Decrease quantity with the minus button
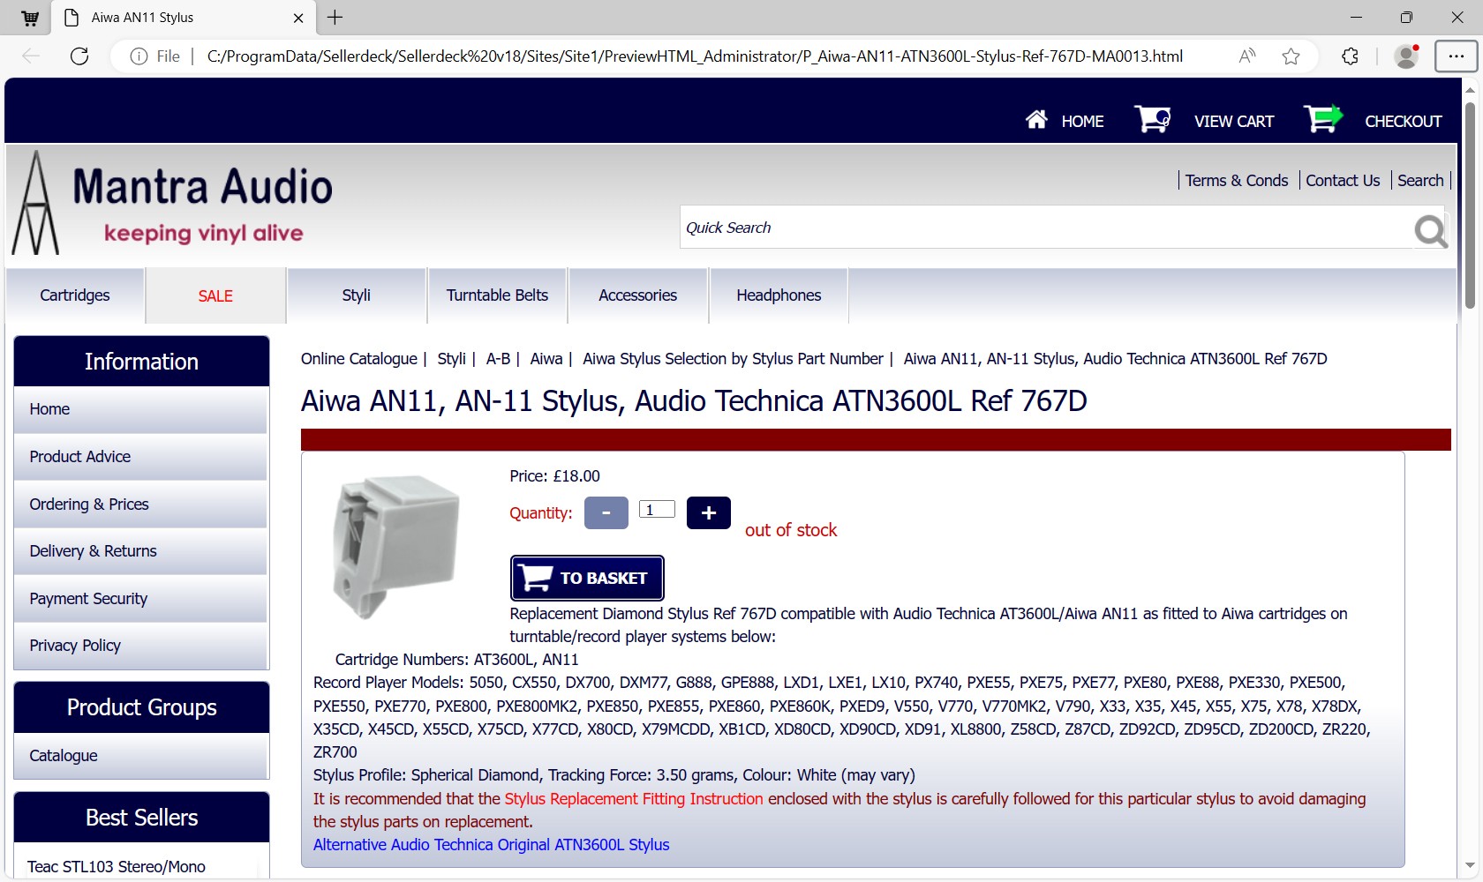1483x882 pixels. [606, 512]
